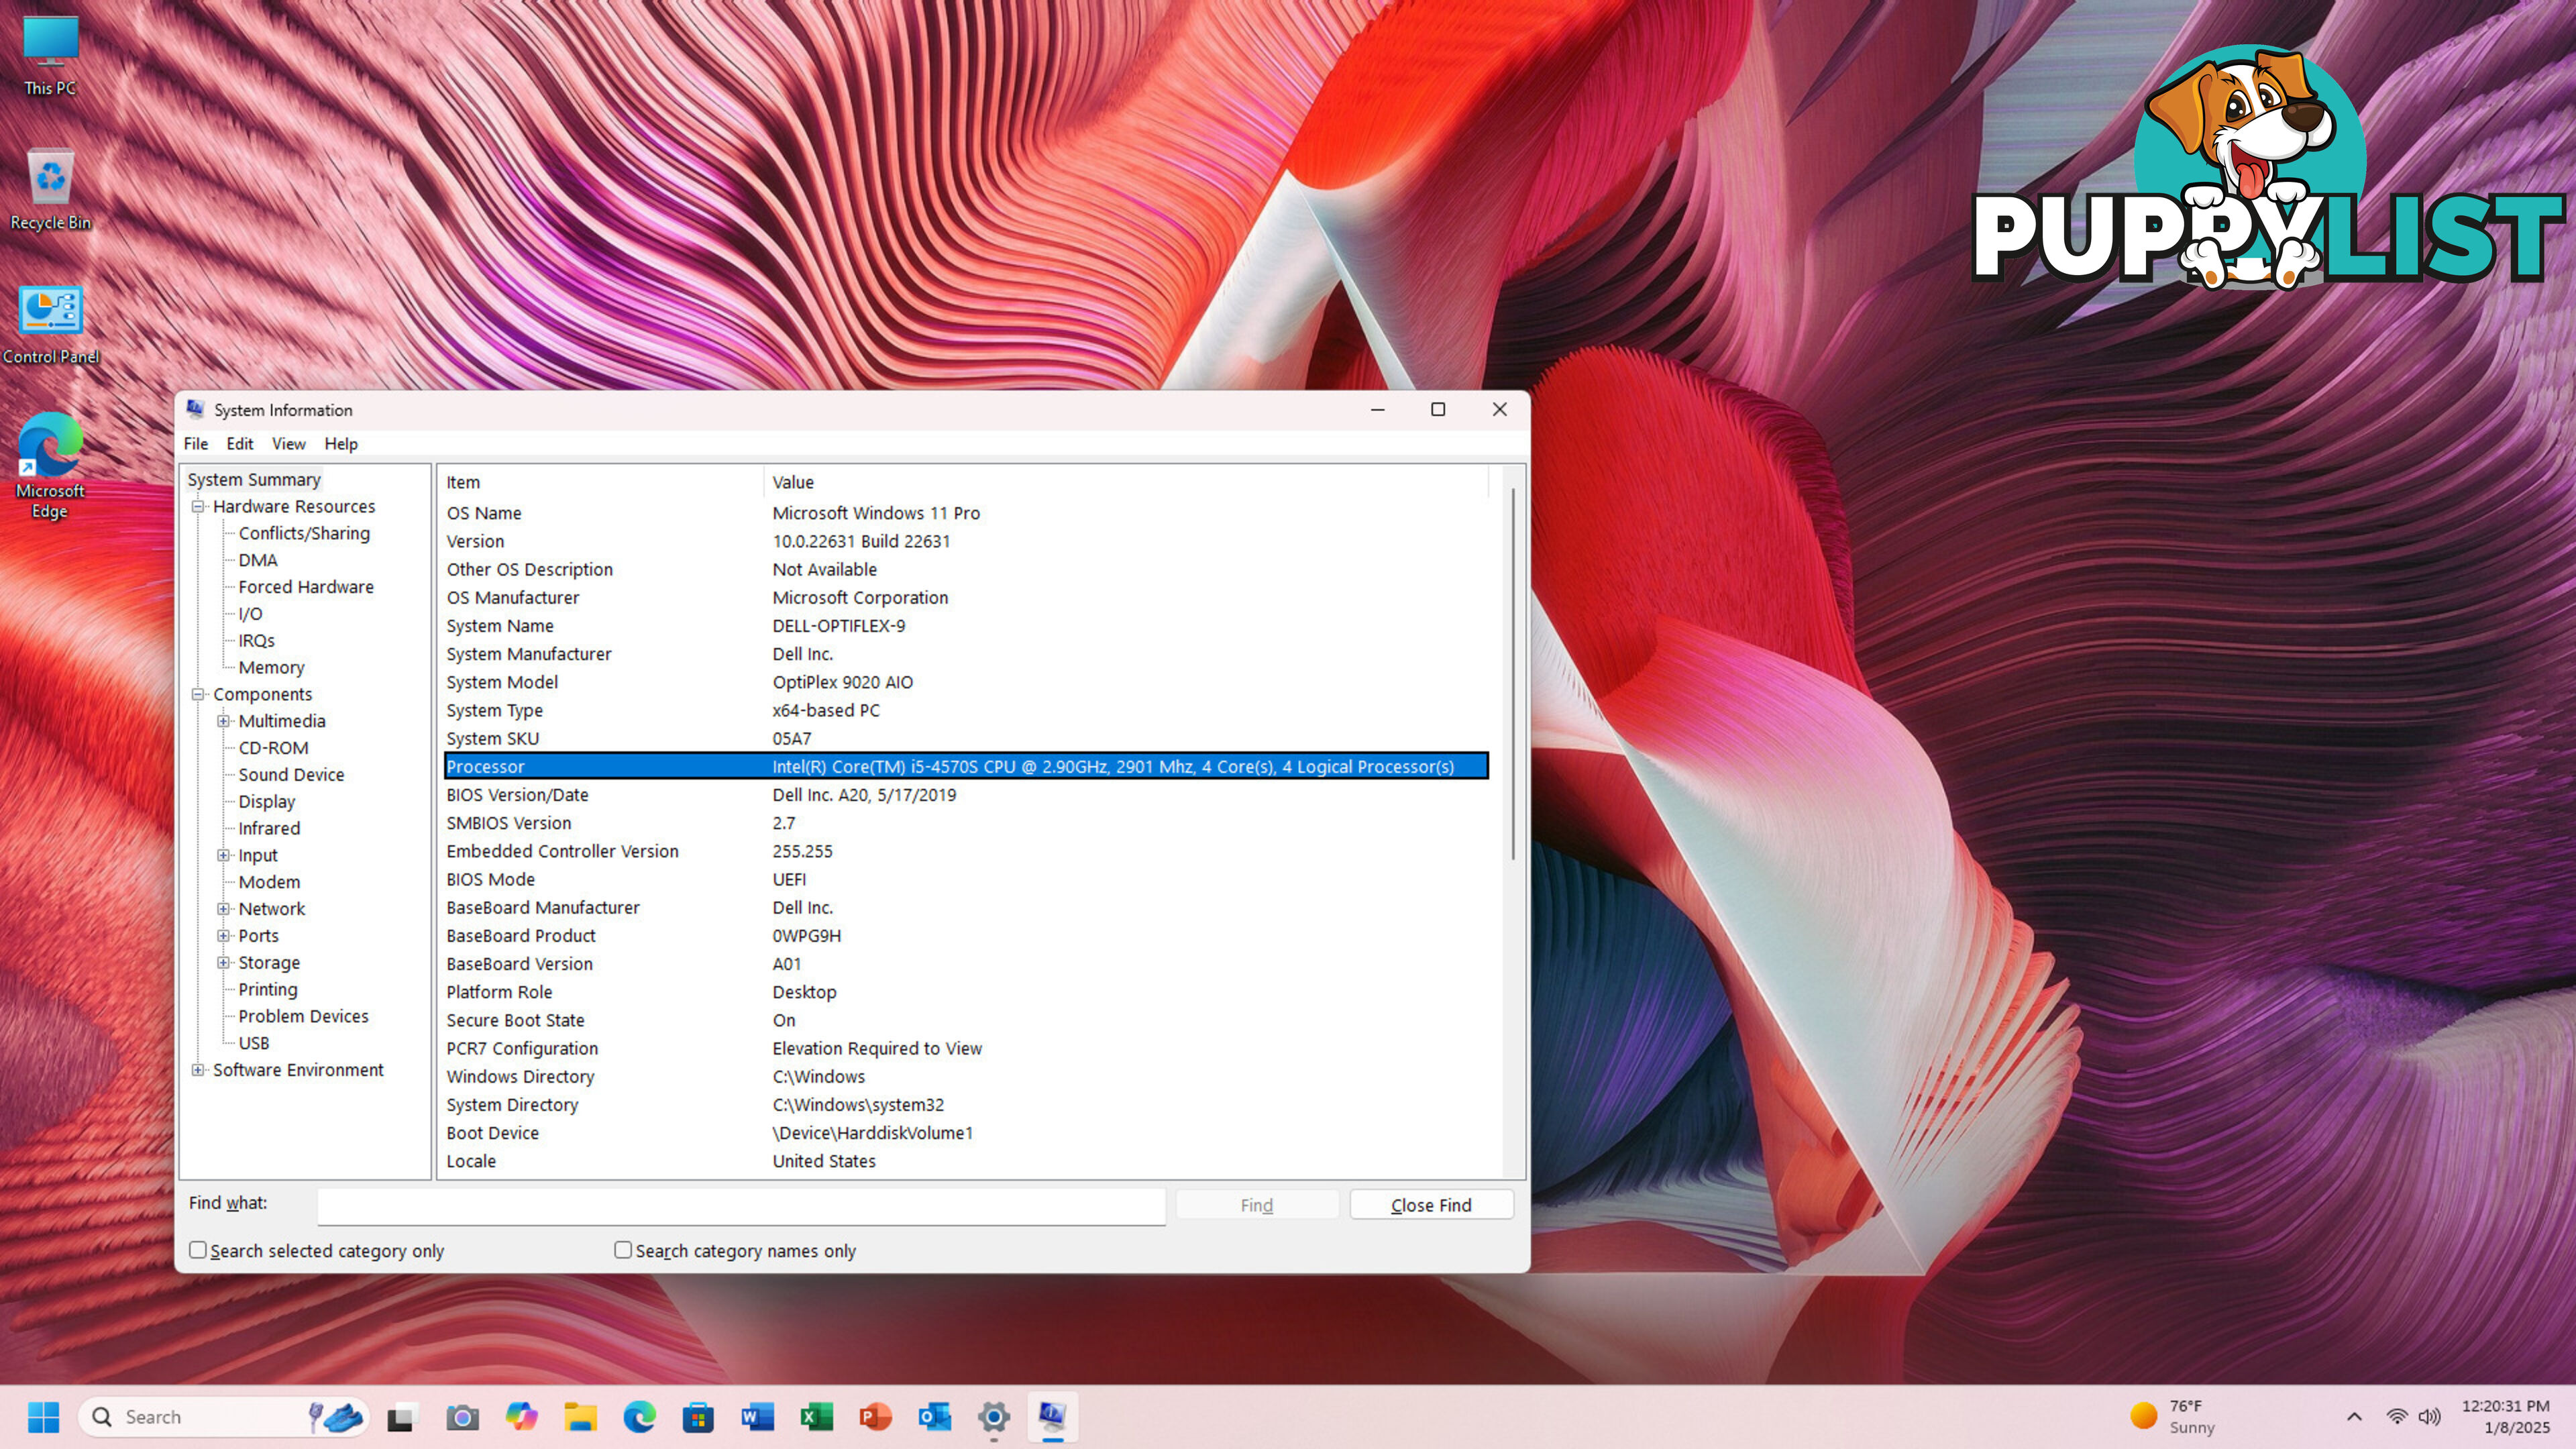
Task: Expand the Storage tree node
Action: point(224,962)
